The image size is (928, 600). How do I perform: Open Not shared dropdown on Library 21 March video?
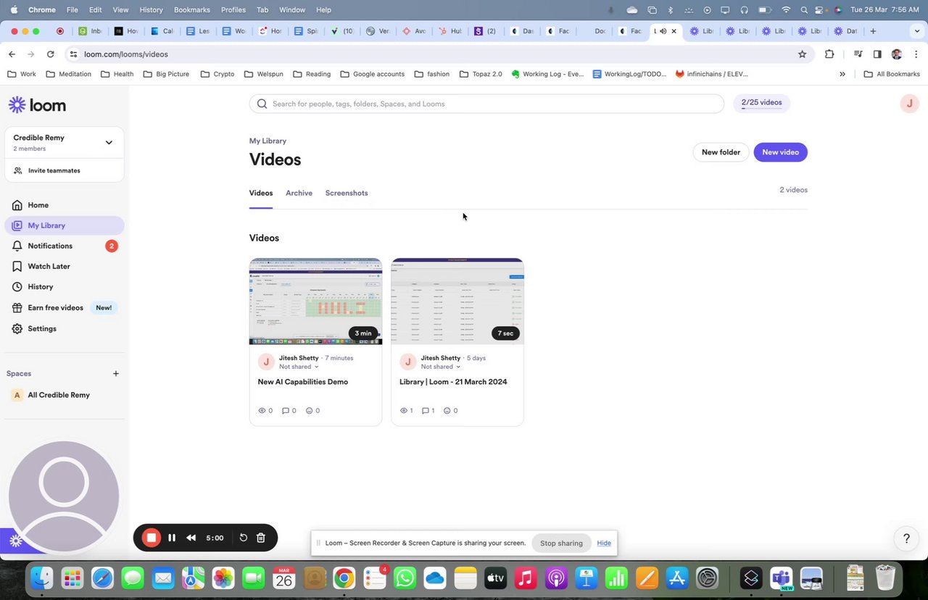click(x=441, y=367)
